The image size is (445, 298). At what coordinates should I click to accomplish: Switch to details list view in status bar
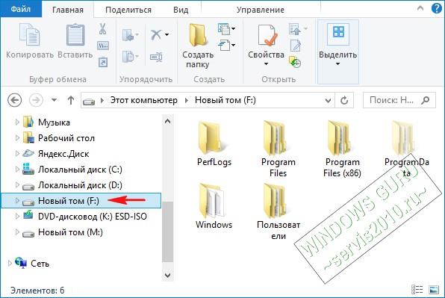[x=417, y=290]
